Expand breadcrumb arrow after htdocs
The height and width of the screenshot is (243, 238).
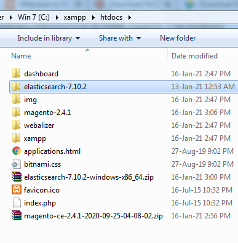[130, 17]
